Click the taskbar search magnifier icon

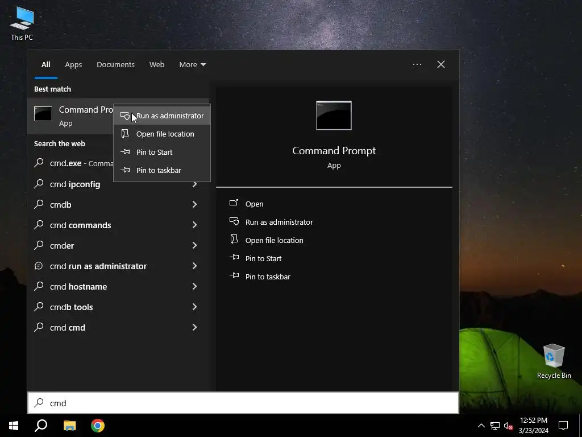(41, 426)
